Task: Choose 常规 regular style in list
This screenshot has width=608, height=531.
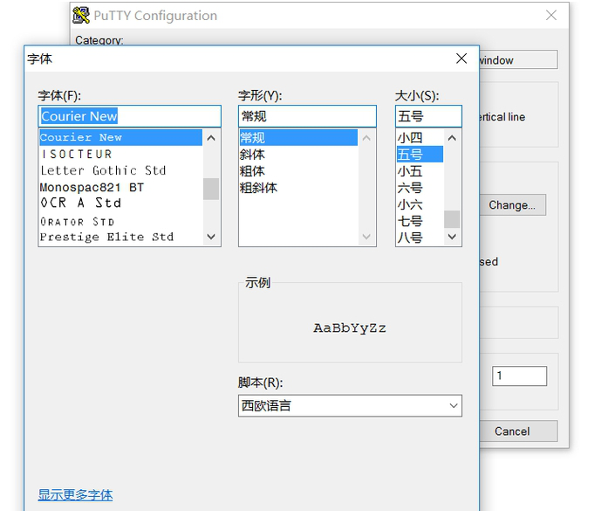Action: tap(298, 138)
